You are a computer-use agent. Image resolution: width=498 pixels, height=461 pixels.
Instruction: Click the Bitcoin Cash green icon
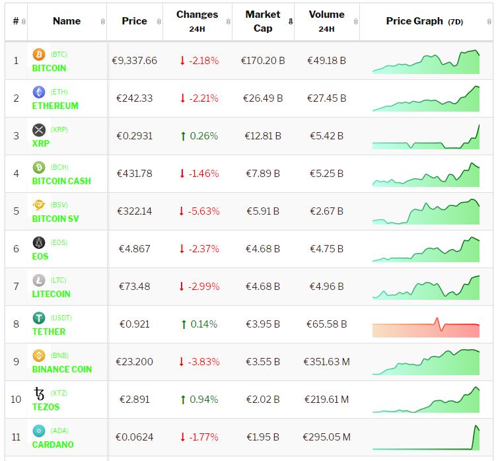pos(39,167)
